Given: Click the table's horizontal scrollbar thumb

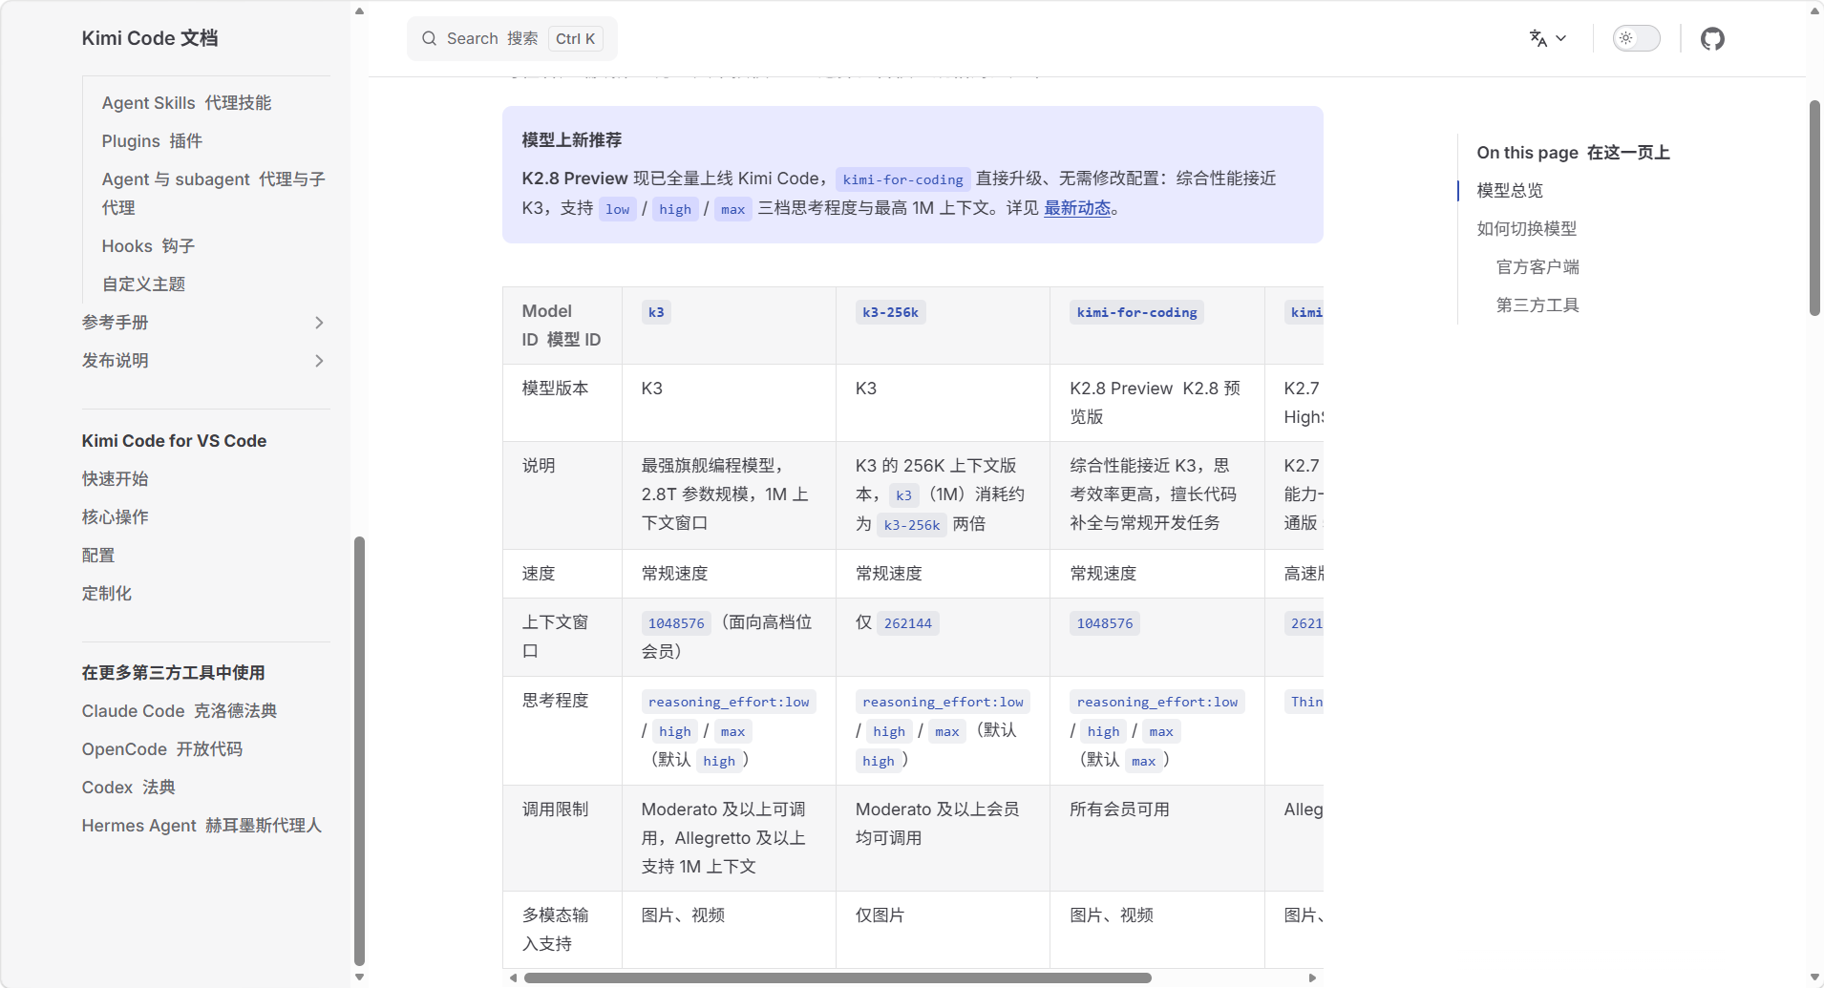Looking at the screenshot, I should (x=838, y=977).
